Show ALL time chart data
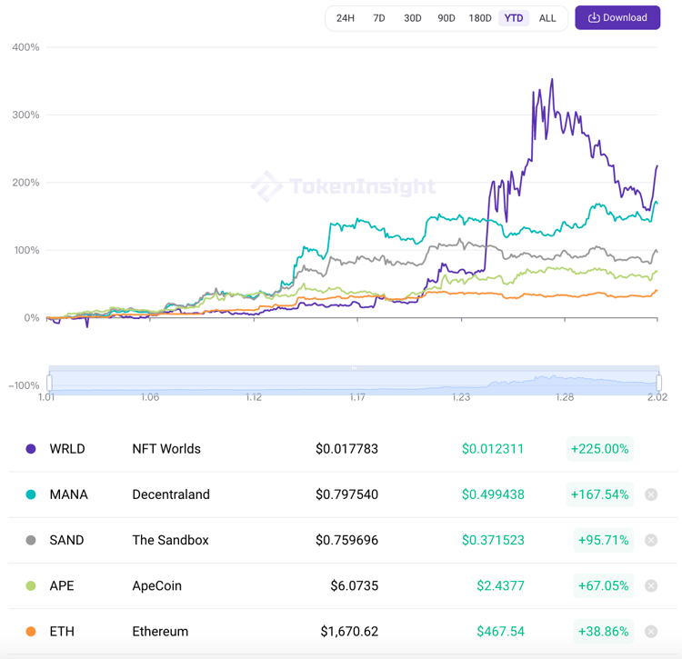This screenshot has width=682, height=659. tap(547, 18)
